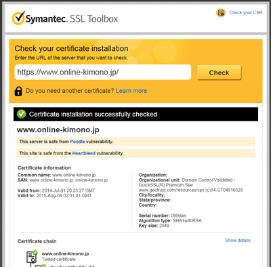
Task: Open the Heartbleed vulnerability link
Action: [x=84, y=153]
